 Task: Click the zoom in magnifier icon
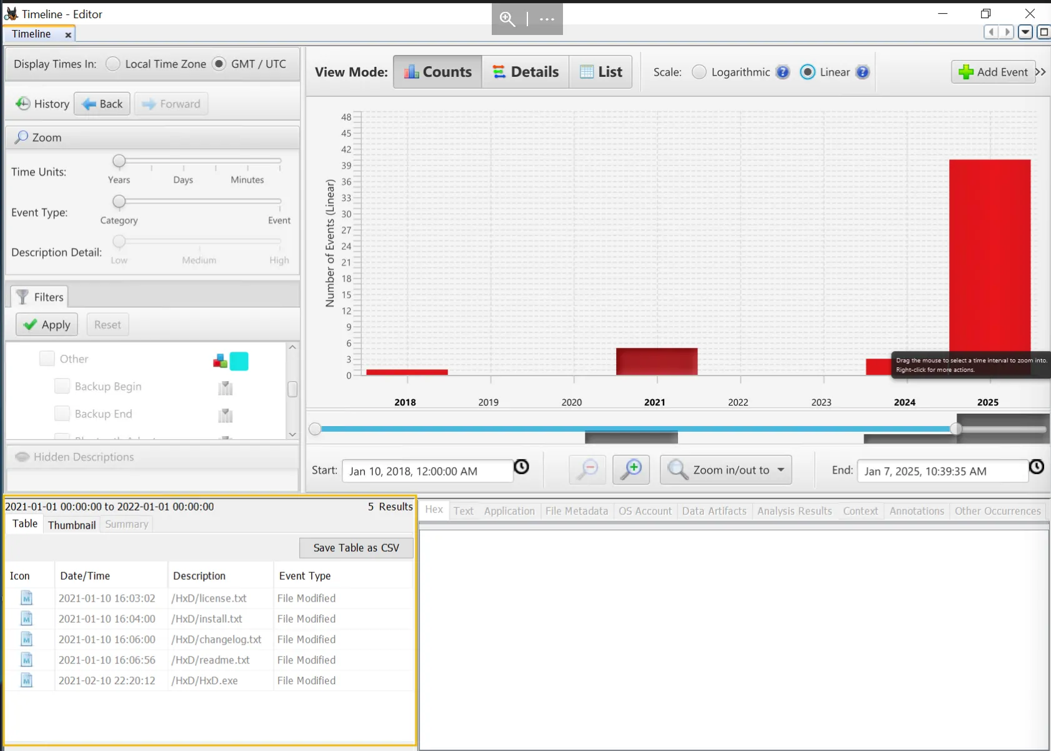631,470
